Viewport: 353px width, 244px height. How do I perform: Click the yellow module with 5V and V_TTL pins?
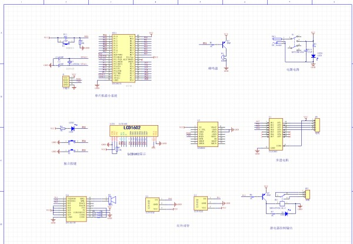coord(208,134)
